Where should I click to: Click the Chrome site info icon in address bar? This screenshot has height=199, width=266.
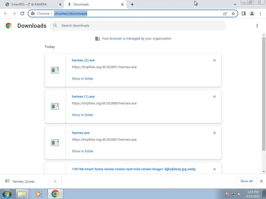click(x=33, y=13)
